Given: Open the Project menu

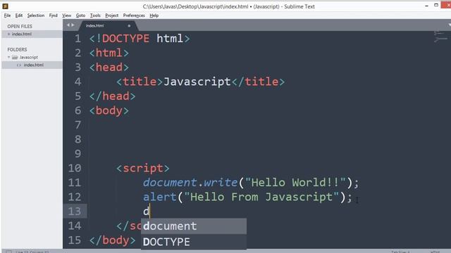Looking at the screenshot, I should coord(111,15).
